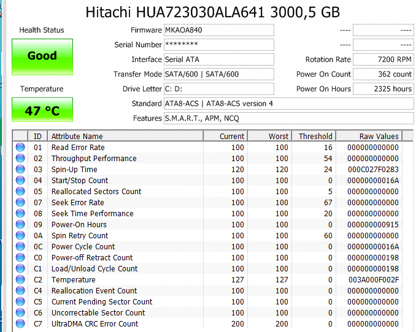416x332 pixels.
Task: Select the Spin-Up Time attribute name
Action: pyautogui.click(x=74, y=170)
